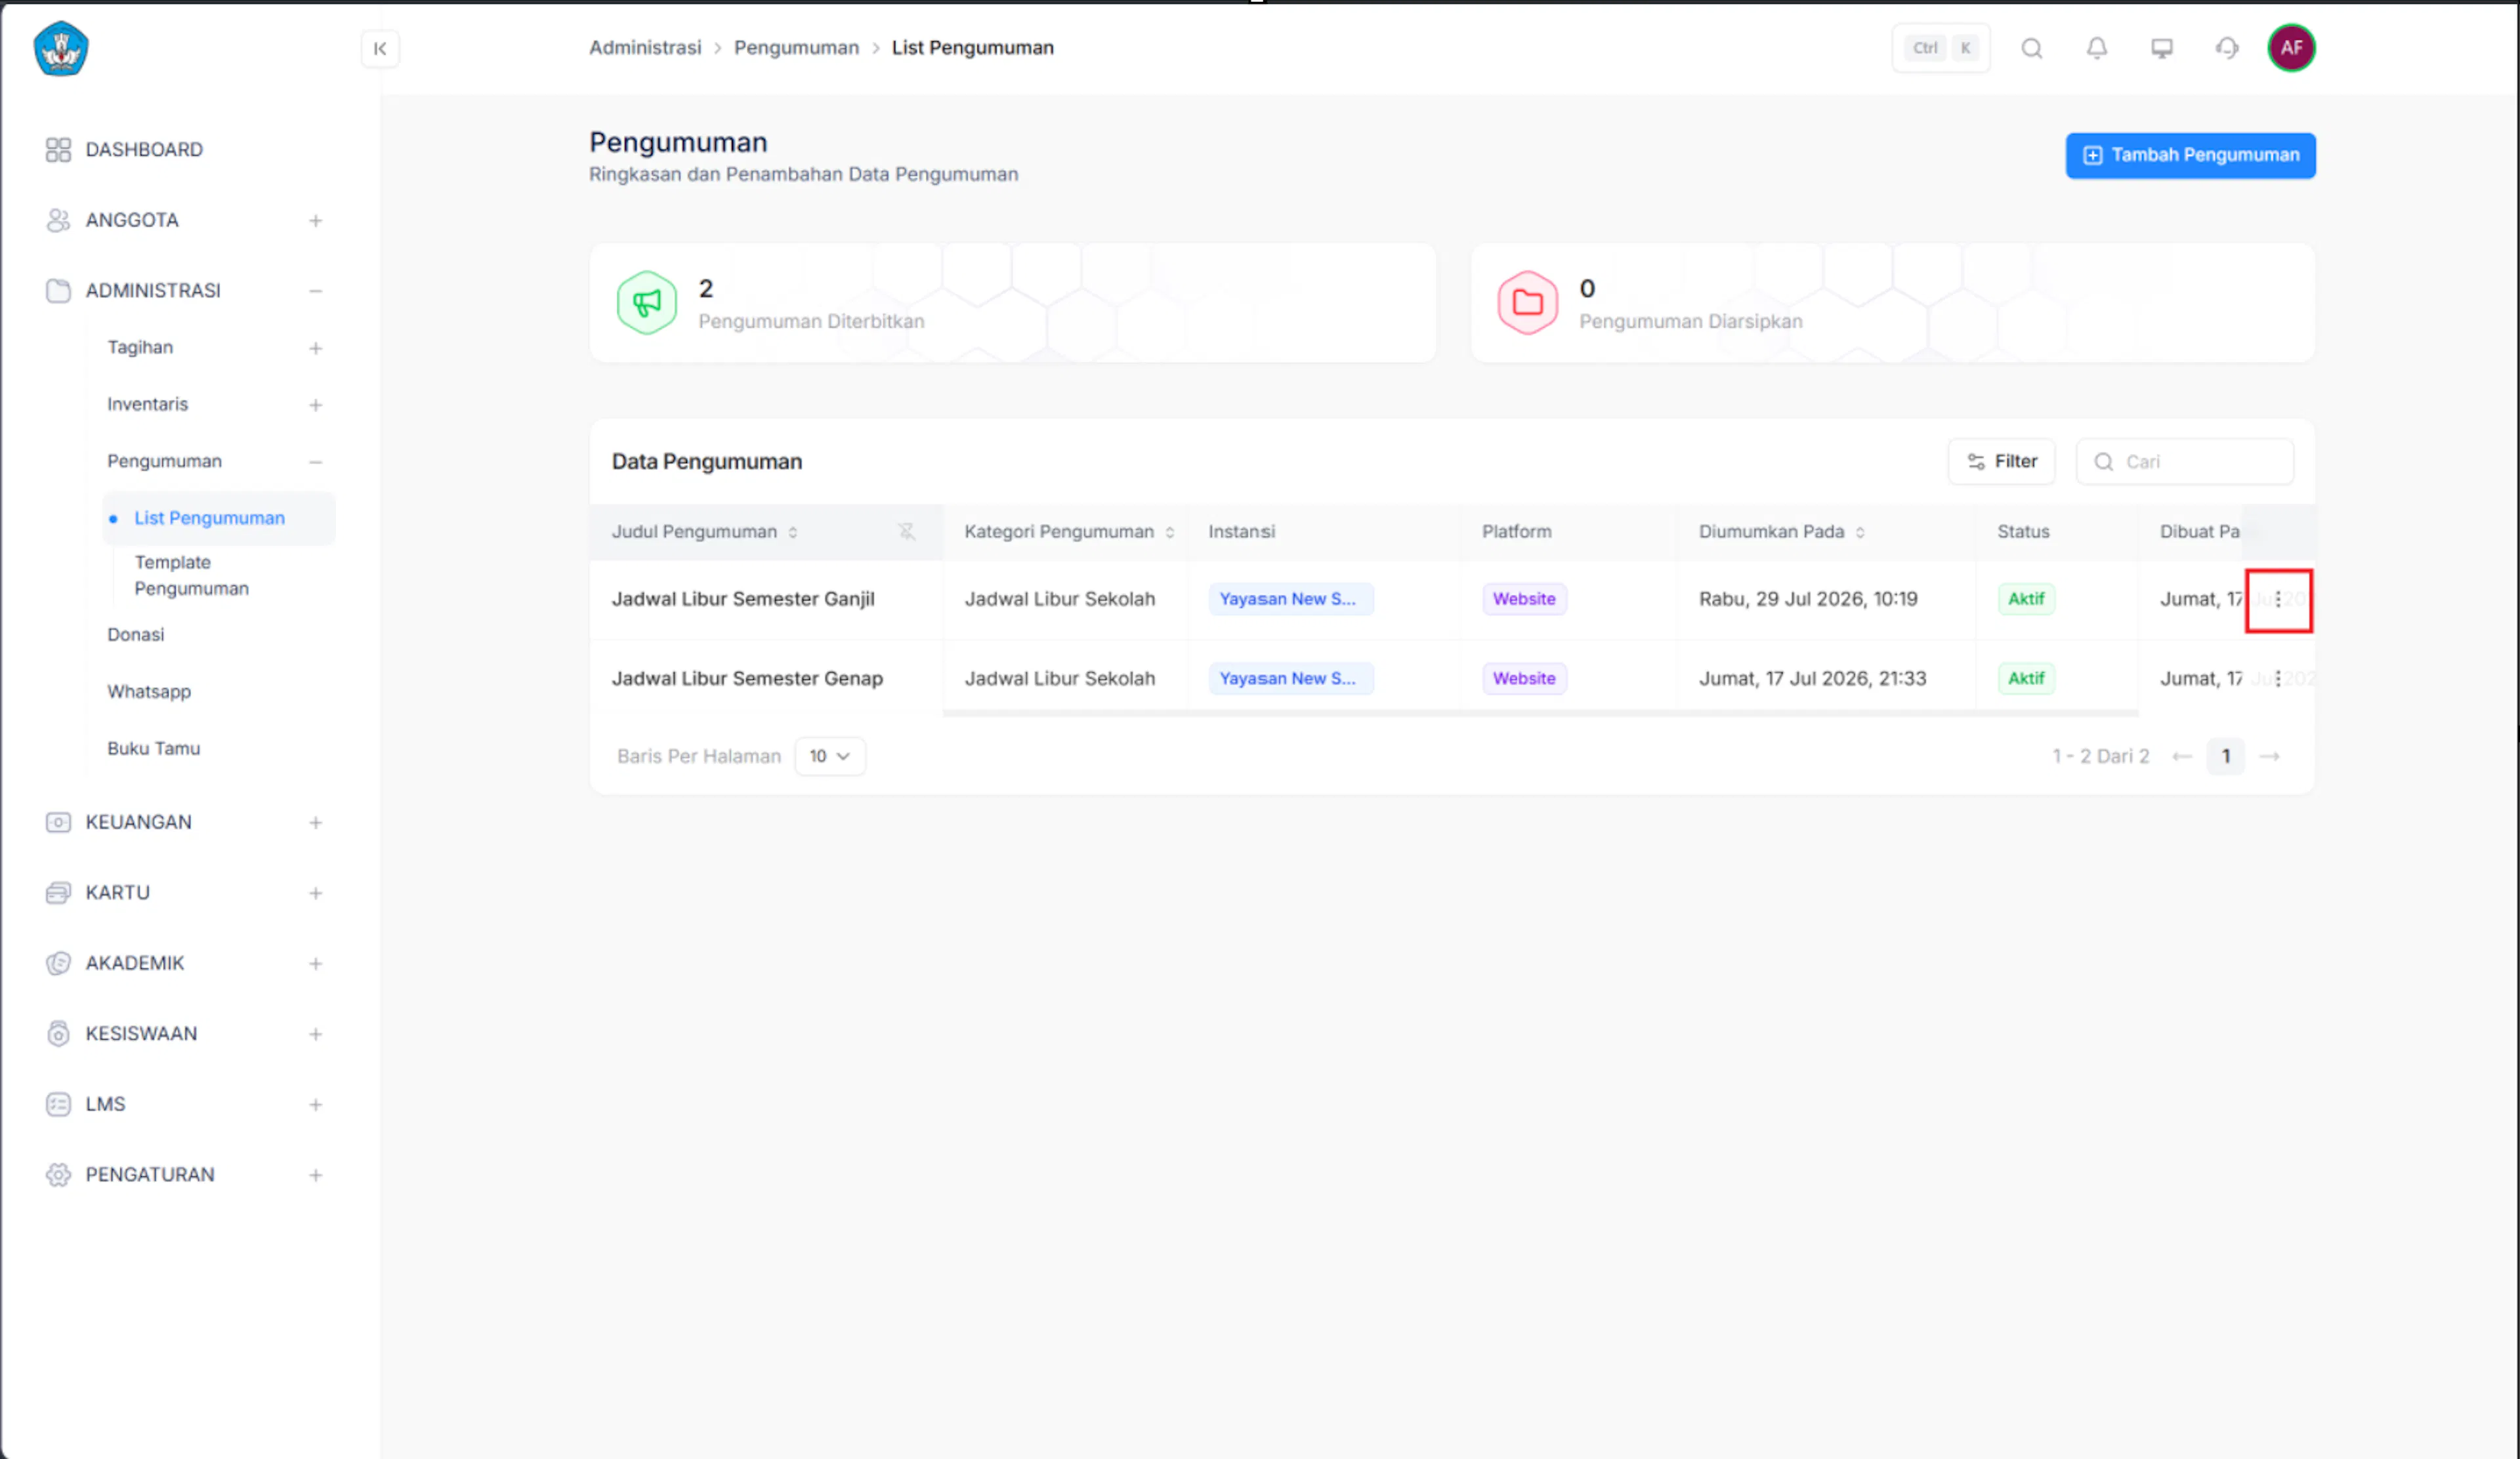Open the AF user avatar menu

point(2291,48)
